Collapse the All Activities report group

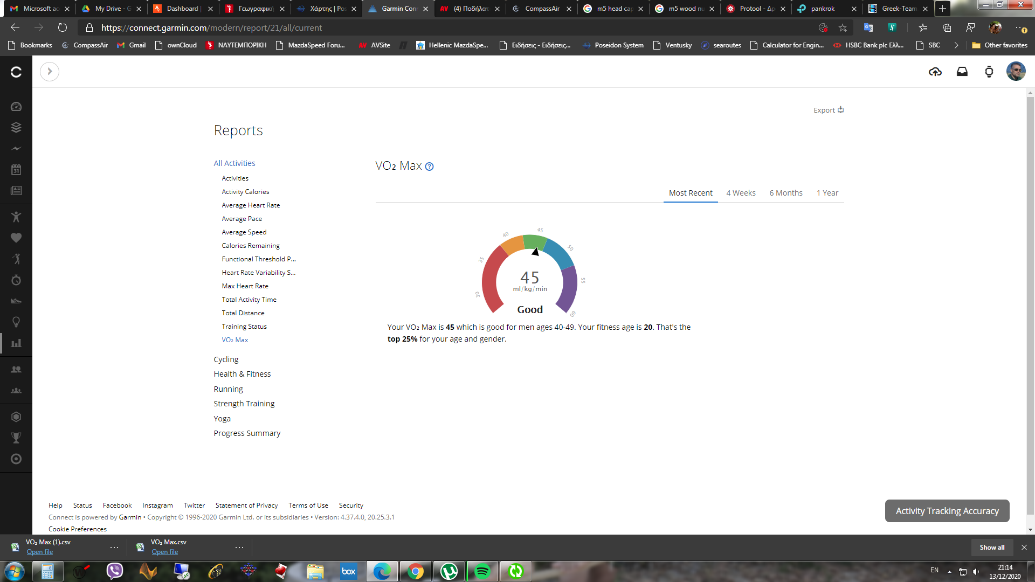point(234,163)
